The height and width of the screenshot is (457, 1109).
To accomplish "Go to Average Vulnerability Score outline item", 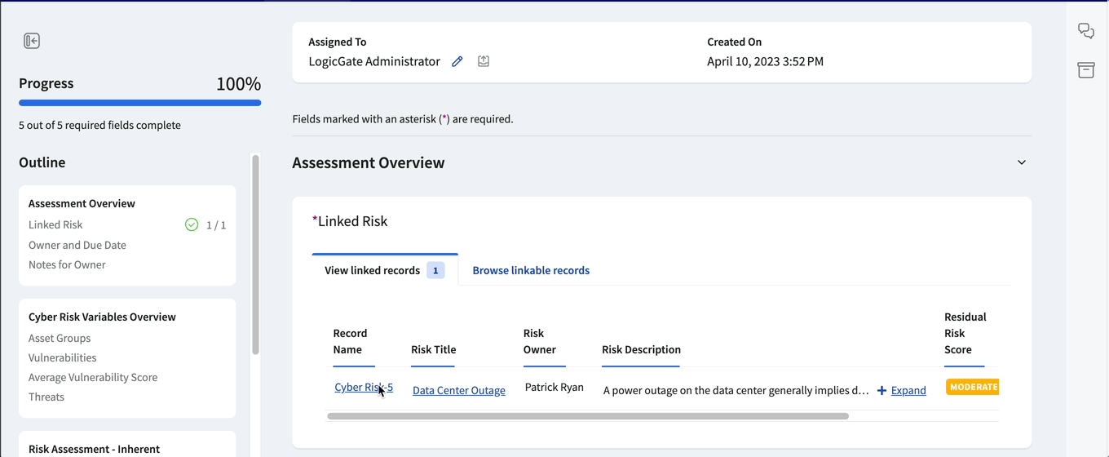I will tap(93, 377).
